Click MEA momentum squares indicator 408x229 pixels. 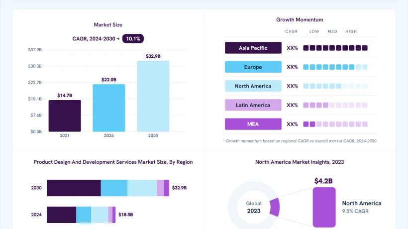335,124
